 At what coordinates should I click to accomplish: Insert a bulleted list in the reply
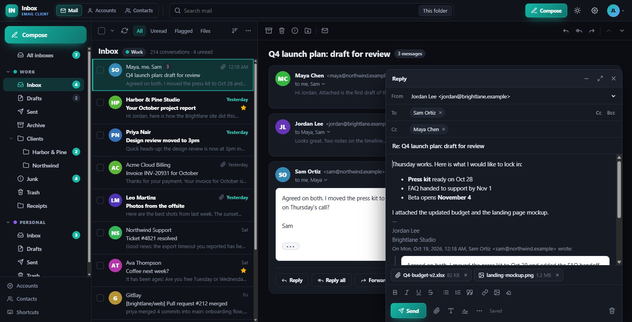[446, 292]
